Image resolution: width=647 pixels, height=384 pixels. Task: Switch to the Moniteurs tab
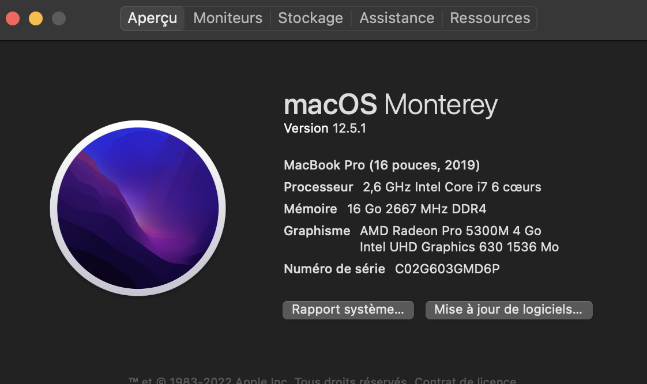click(227, 18)
